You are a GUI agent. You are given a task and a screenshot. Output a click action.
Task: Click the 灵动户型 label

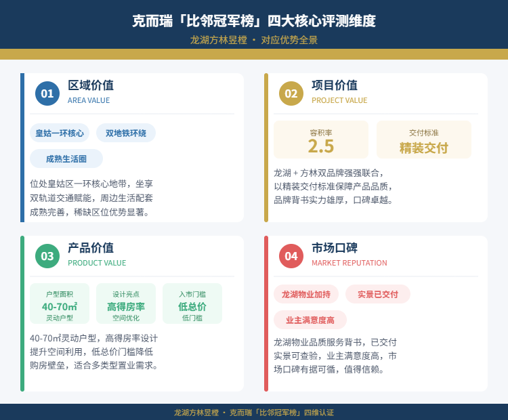60,318
